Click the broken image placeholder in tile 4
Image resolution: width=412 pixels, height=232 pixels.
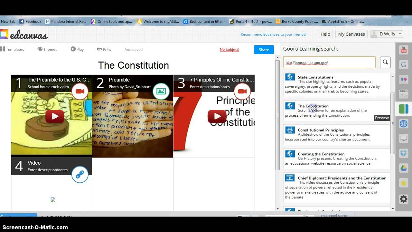click(53, 200)
